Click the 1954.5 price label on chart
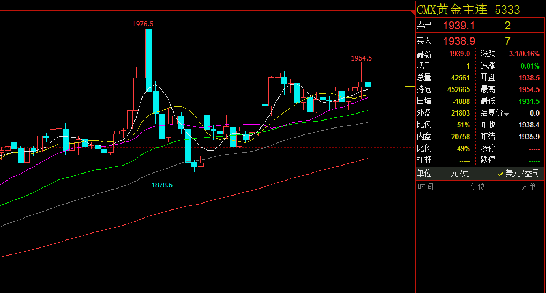The width and height of the screenshot is (546, 293). [362, 58]
